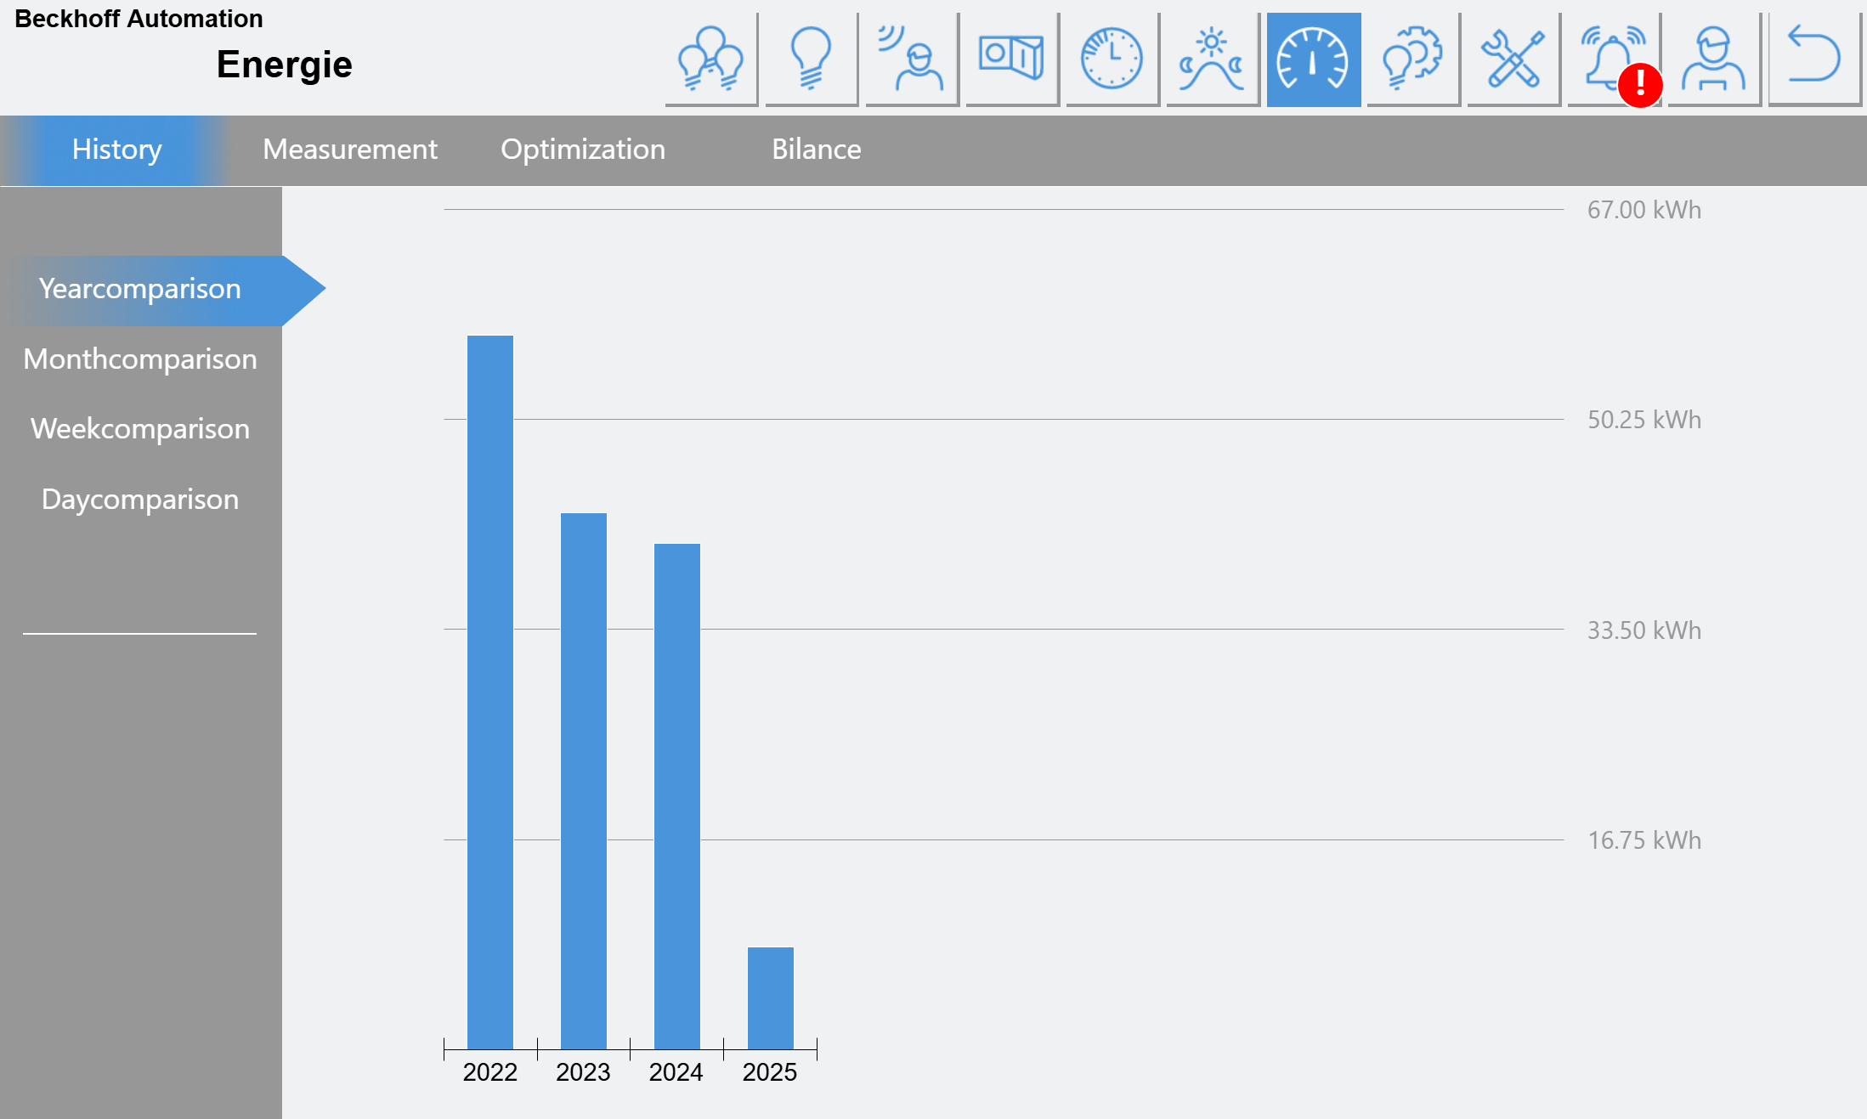Screen dimensions: 1867x1119
Task: Select the single light bulb icon
Action: 812,59
